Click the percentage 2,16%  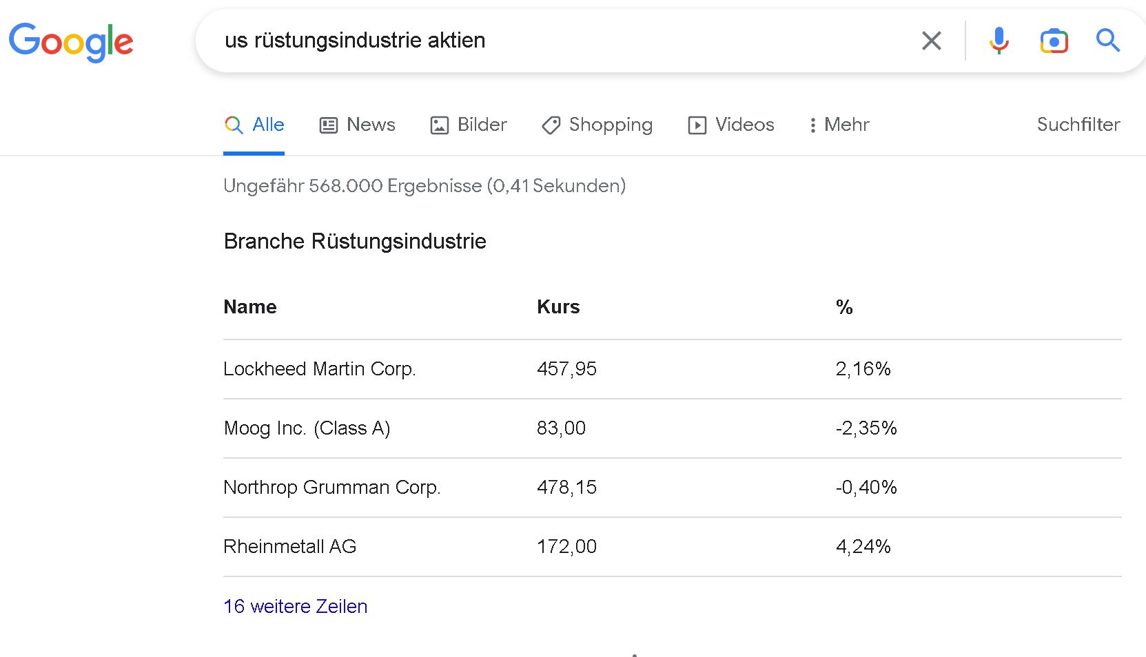863,369
